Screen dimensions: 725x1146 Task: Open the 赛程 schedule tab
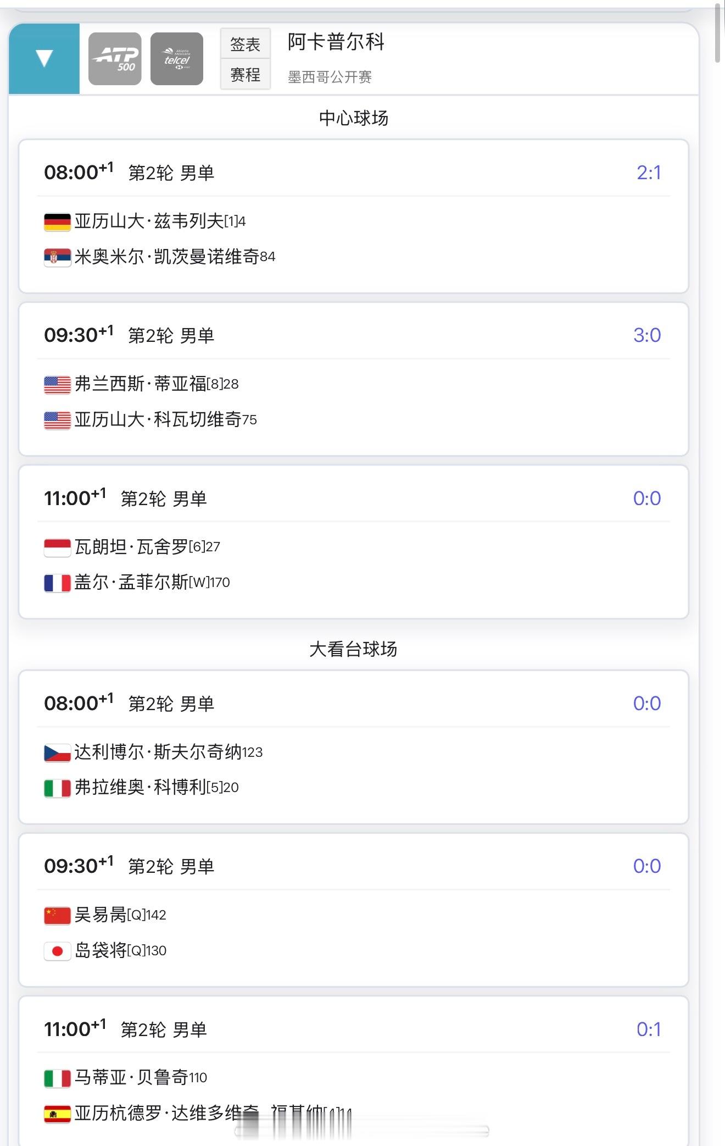pyautogui.click(x=245, y=74)
